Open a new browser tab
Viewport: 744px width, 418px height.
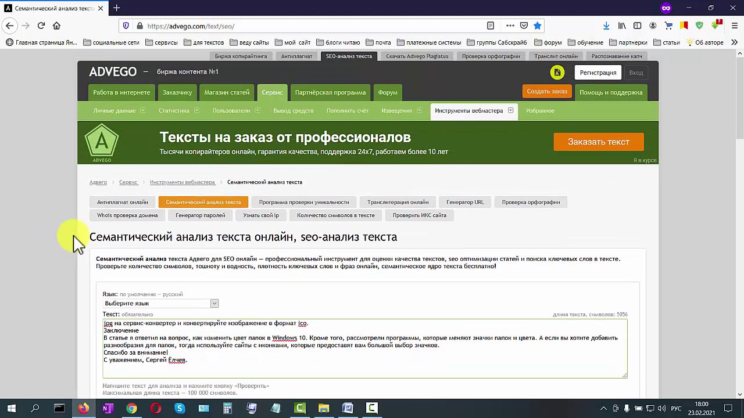point(117,8)
